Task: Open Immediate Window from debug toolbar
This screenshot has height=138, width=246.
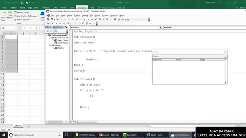Action: click(83, 23)
